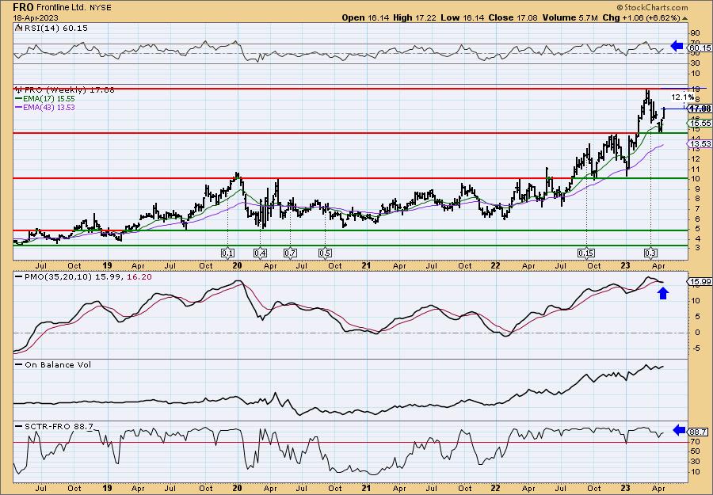Click the 15.55 EMA price tag
The image size is (713, 495).
click(700, 124)
